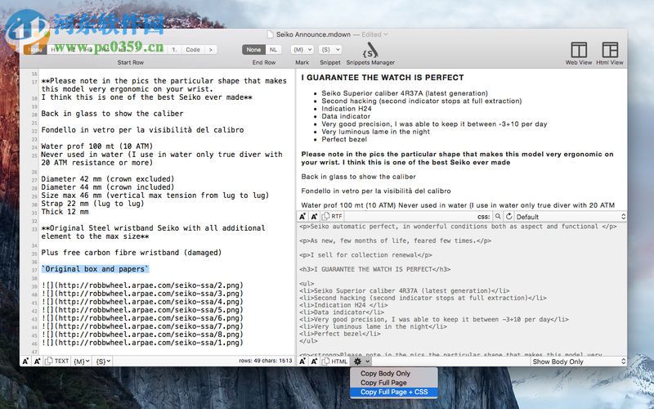Screen dimensions: 654x409
Task: Increase font size in HTML source pane
Action: click(x=314, y=362)
